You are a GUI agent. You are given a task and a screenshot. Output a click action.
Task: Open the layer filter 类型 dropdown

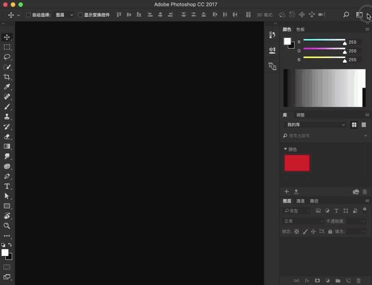pyautogui.click(x=297, y=211)
